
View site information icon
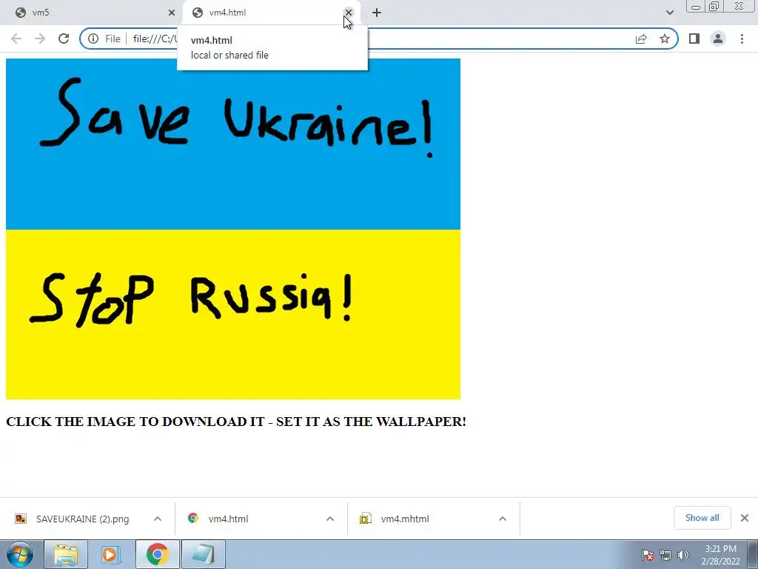pyautogui.click(x=93, y=39)
